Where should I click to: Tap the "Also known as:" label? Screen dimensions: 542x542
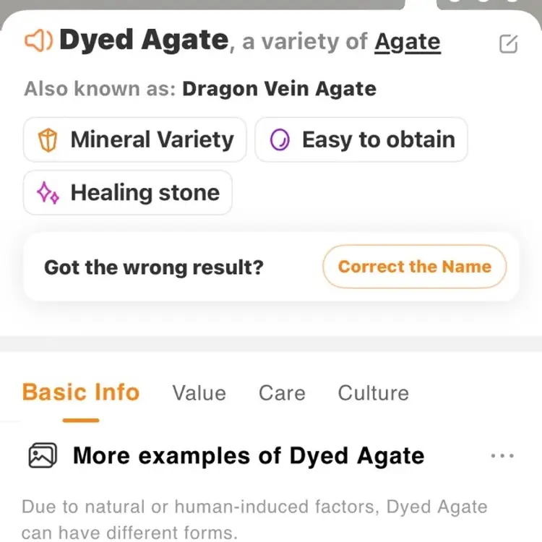[100, 90]
